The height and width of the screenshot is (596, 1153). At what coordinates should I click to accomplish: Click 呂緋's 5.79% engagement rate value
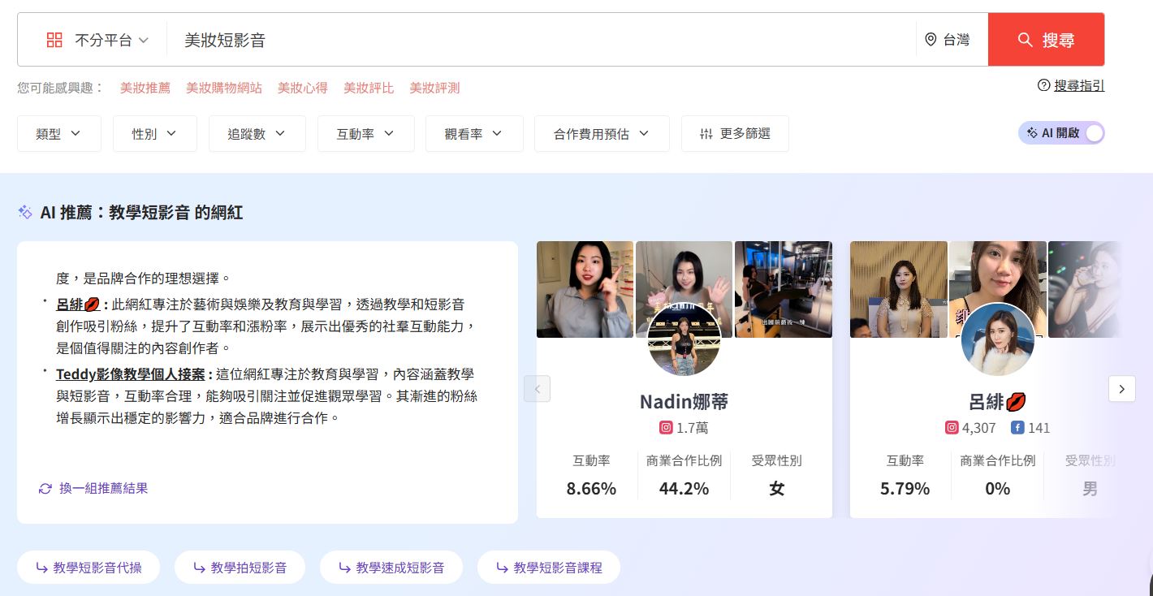point(905,489)
